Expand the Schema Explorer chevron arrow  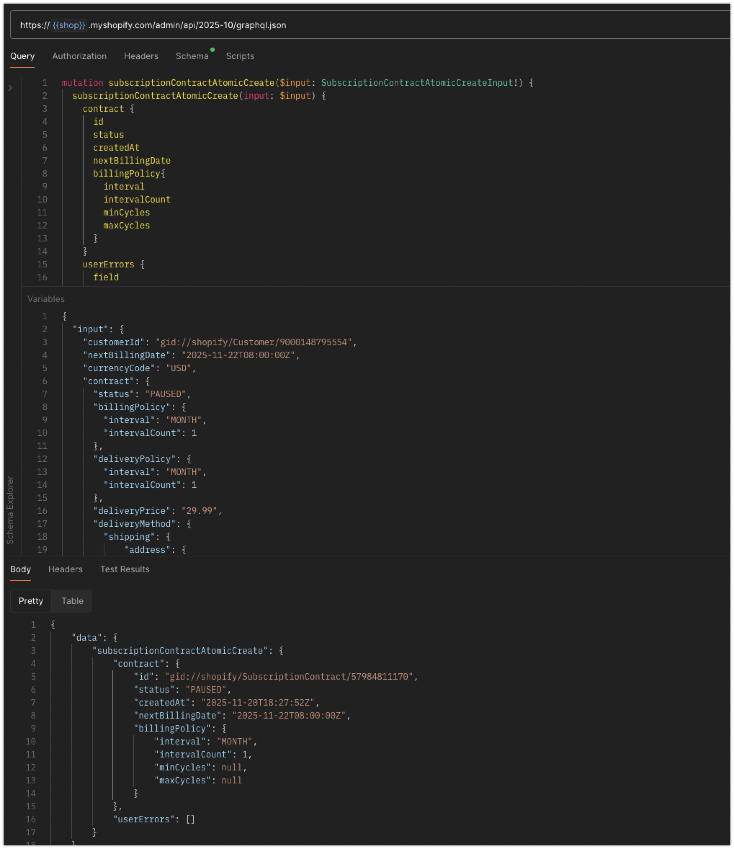10,88
